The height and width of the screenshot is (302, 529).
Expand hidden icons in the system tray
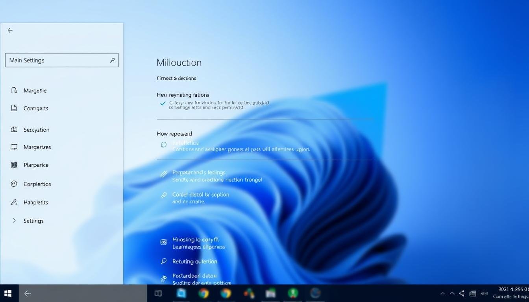[x=442, y=293]
